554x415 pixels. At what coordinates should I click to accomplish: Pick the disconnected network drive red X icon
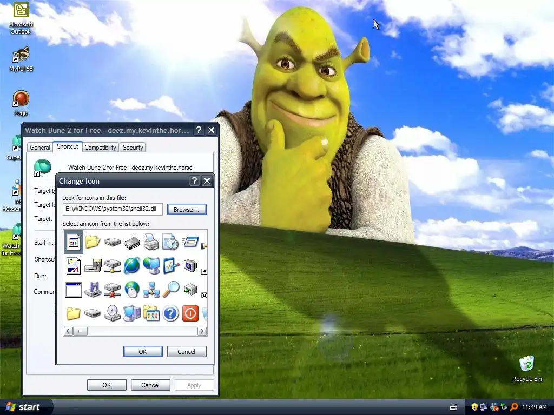click(x=113, y=290)
